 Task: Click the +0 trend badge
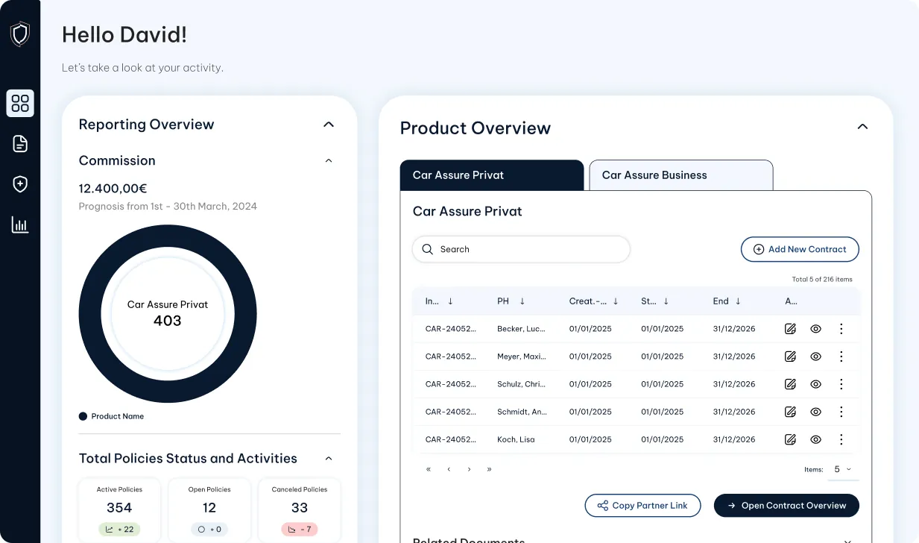click(209, 530)
